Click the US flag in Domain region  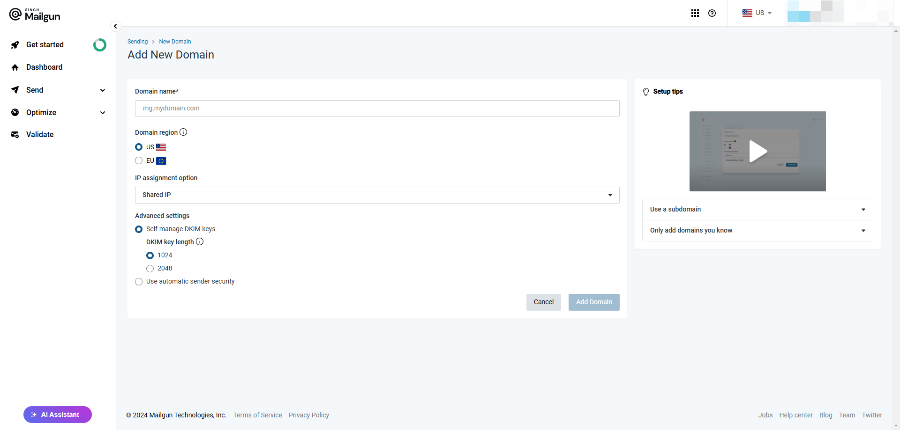(x=161, y=147)
